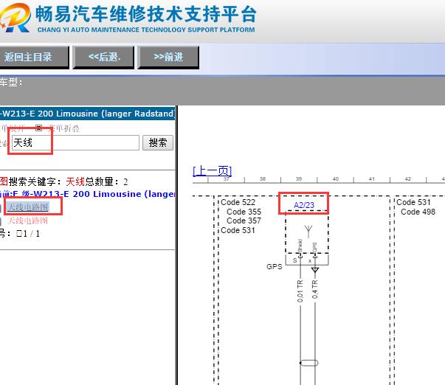Click ruler column number 42
445x385 pixels.
coord(408,178)
